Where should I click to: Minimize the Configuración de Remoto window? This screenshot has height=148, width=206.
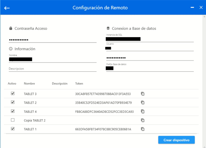coord(192,8)
